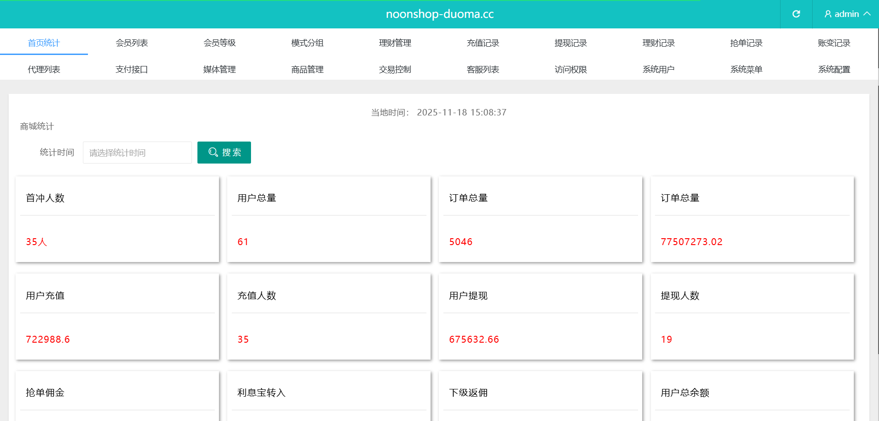View the 充值记录 page
The height and width of the screenshot is (421, 879).
tap(483, 43)
